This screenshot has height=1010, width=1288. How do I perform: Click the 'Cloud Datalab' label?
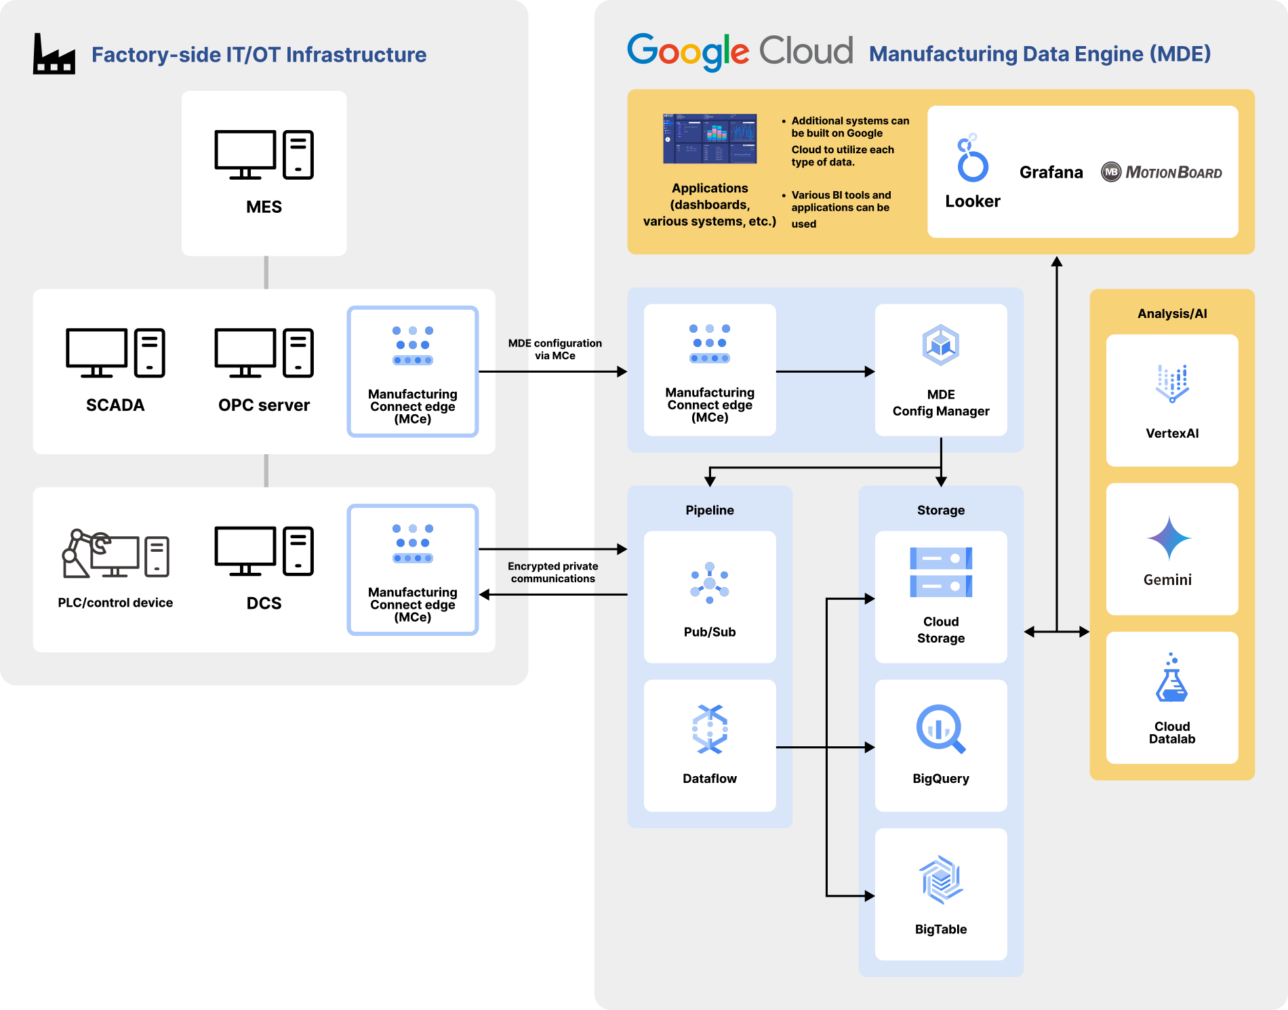pyautogui.click(x=1172, y=733)
